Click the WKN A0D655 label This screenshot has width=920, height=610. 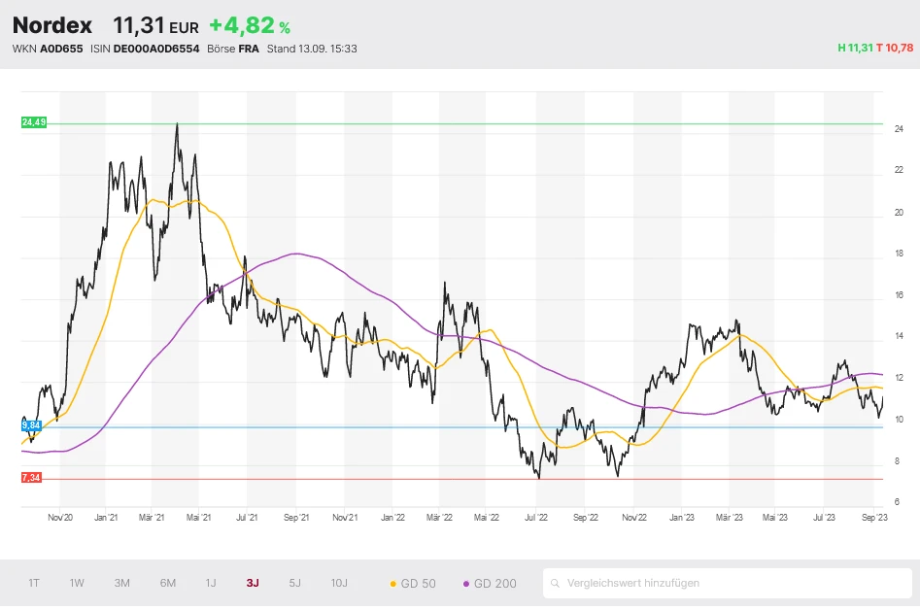coord(48,48)
